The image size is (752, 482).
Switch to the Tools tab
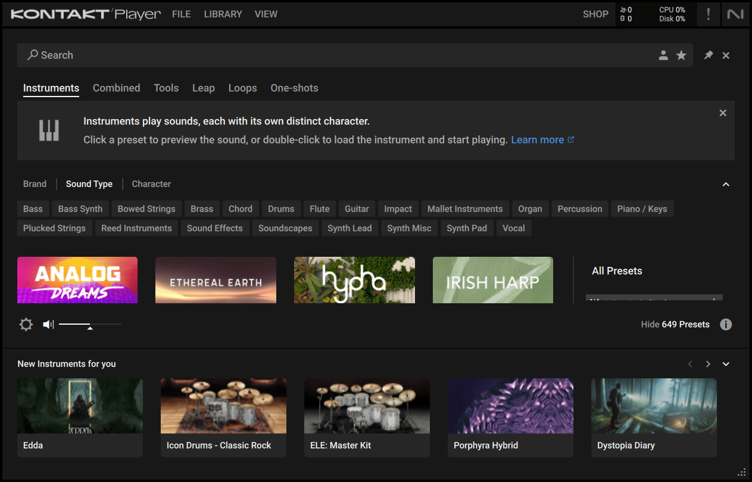(x=166, y=88)
